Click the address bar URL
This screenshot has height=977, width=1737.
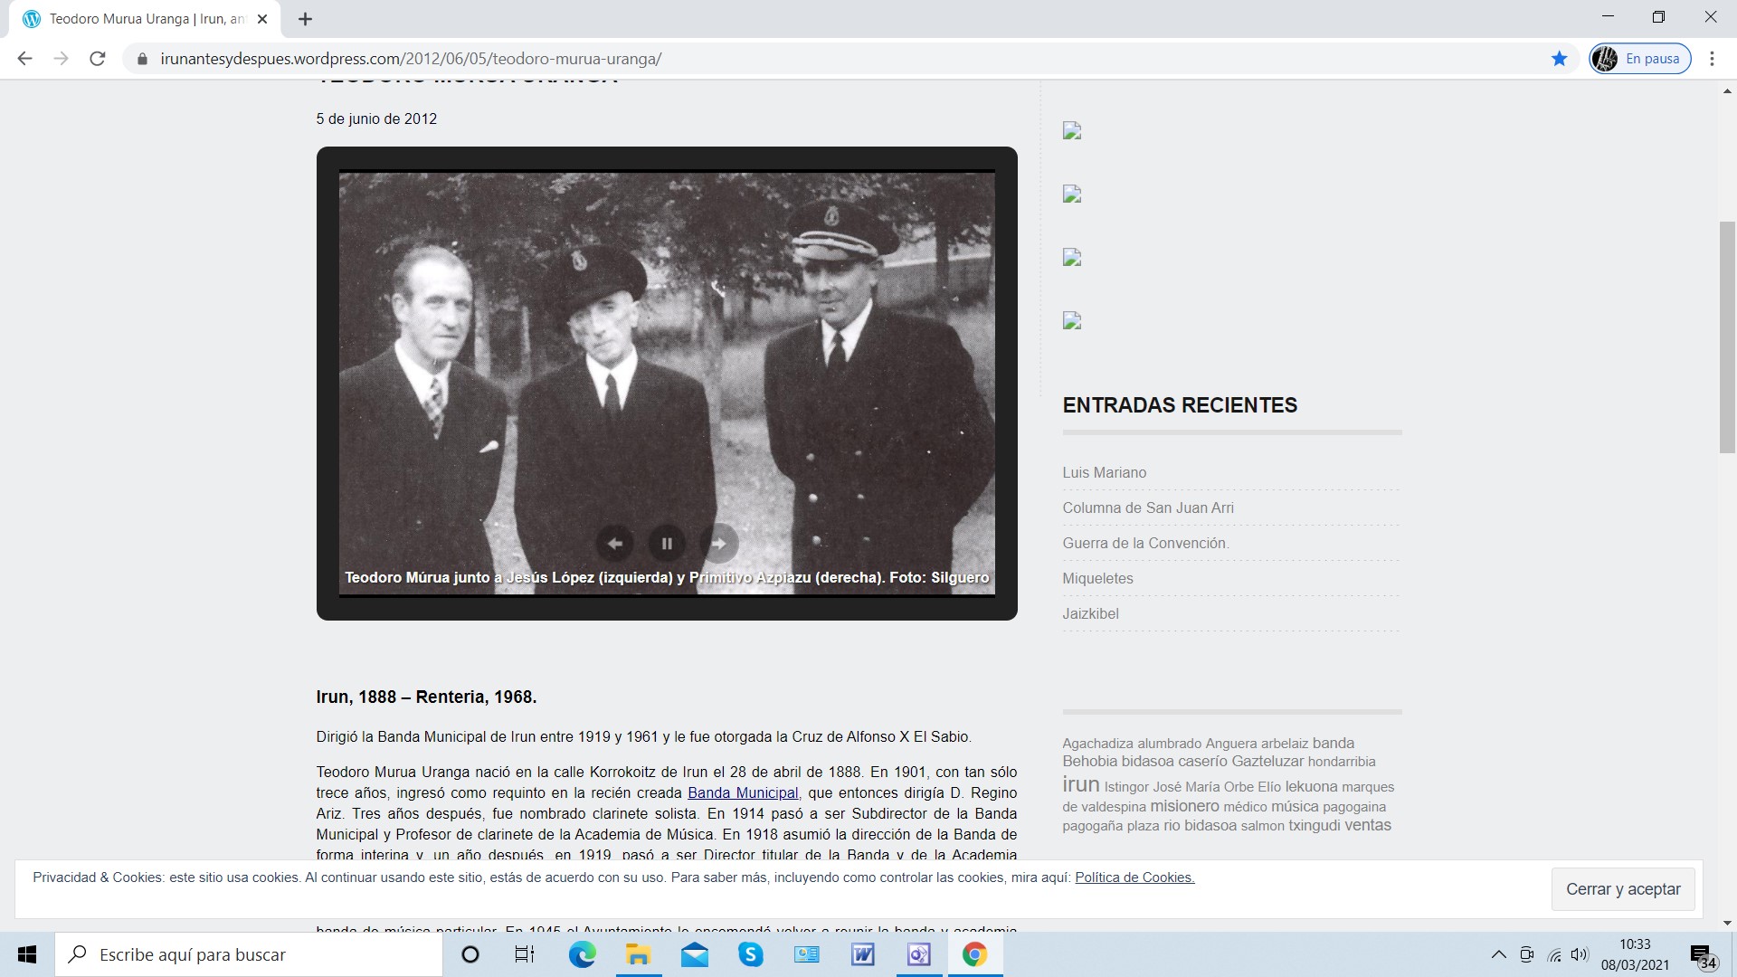click(411, 59)
